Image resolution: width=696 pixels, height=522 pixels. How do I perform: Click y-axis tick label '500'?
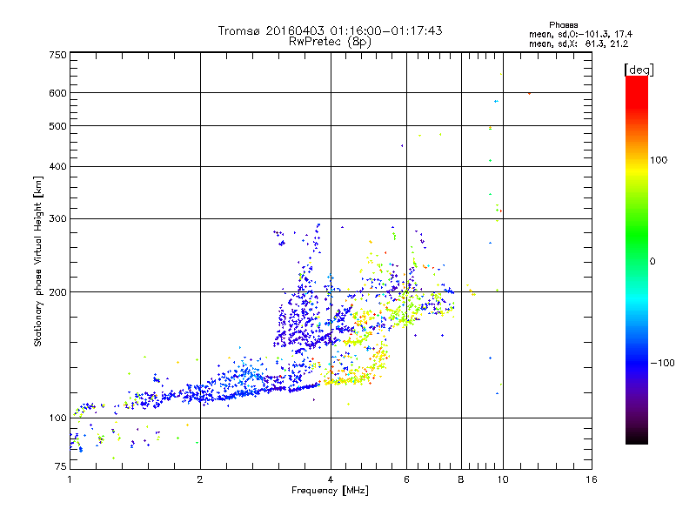pos(57,126)
